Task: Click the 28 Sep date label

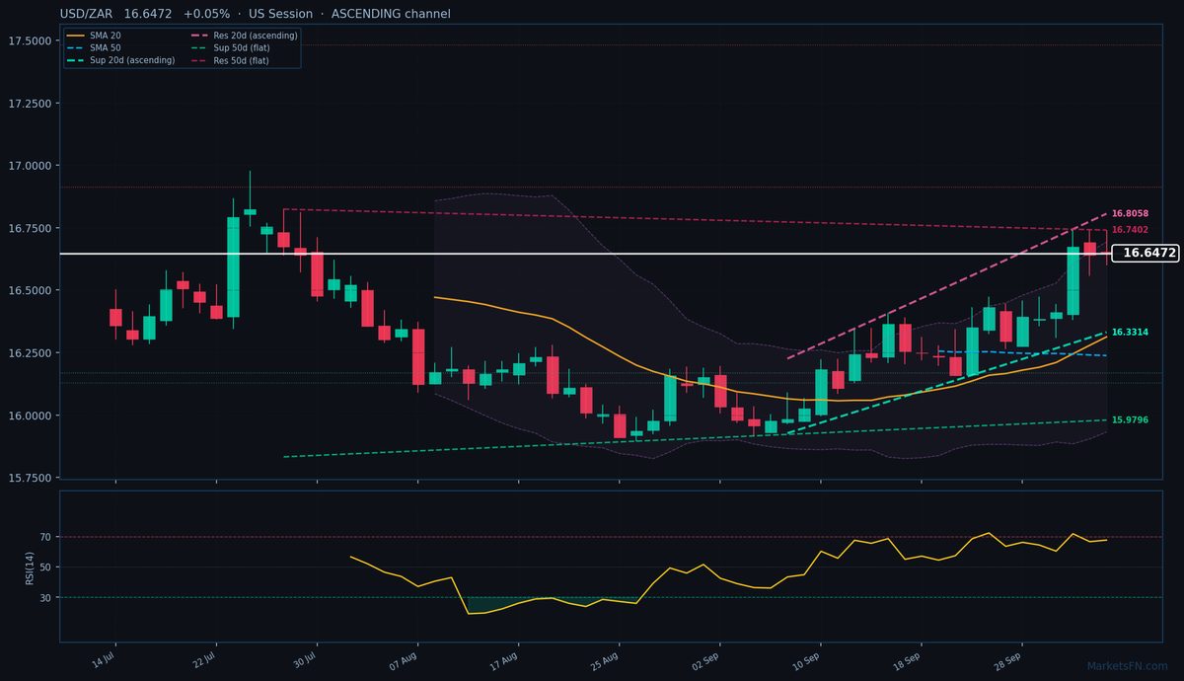Action: tap(1008, 659)
